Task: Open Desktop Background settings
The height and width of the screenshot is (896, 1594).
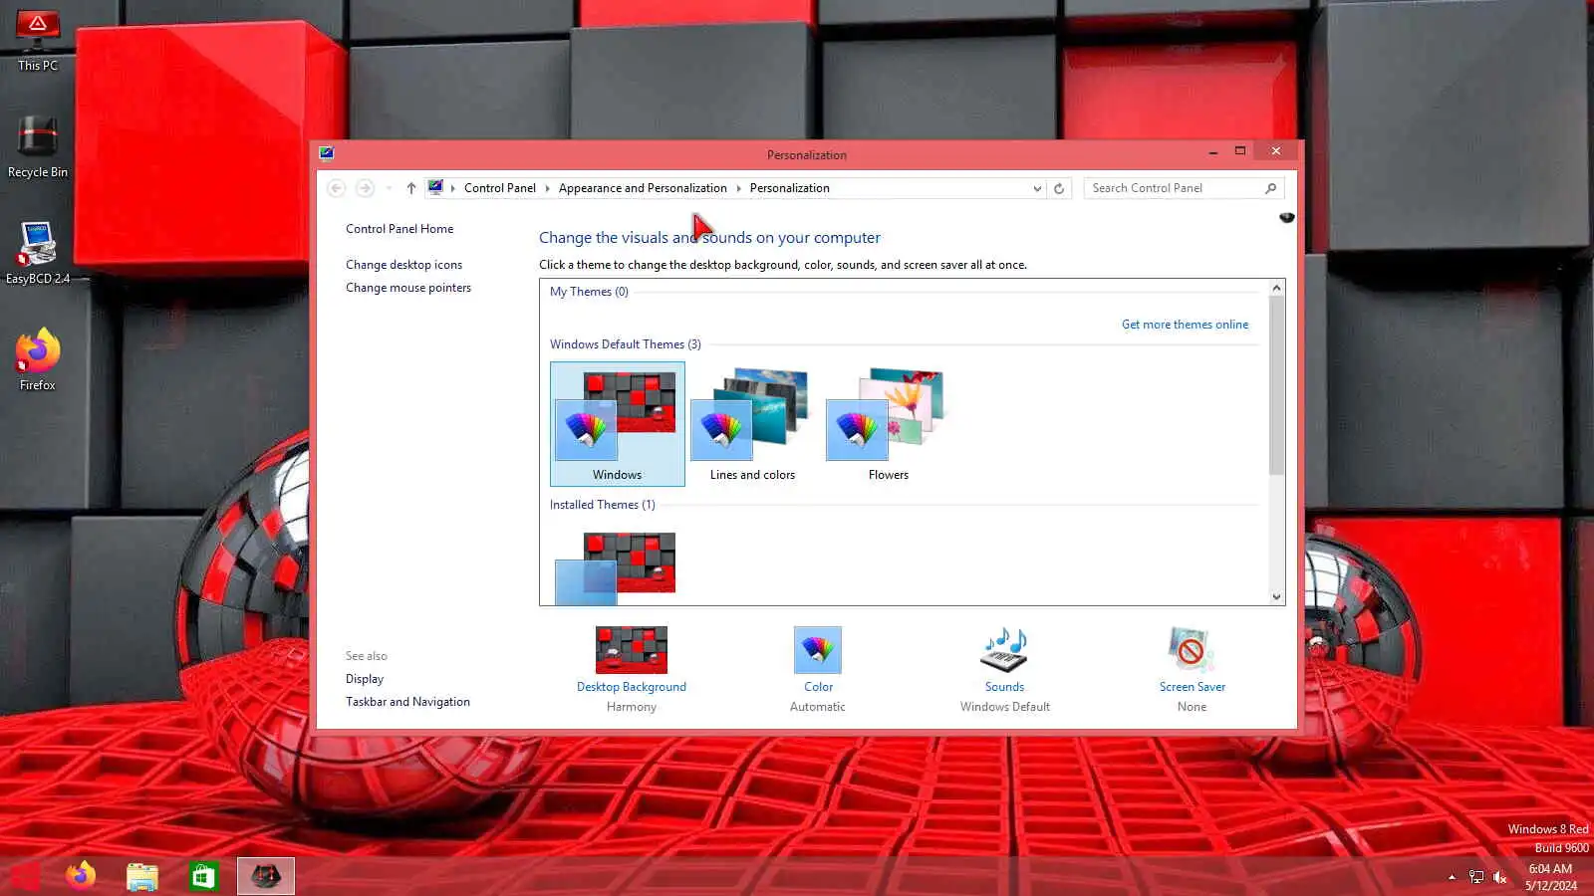Action: pyautogui.click(x=632, y=670)
